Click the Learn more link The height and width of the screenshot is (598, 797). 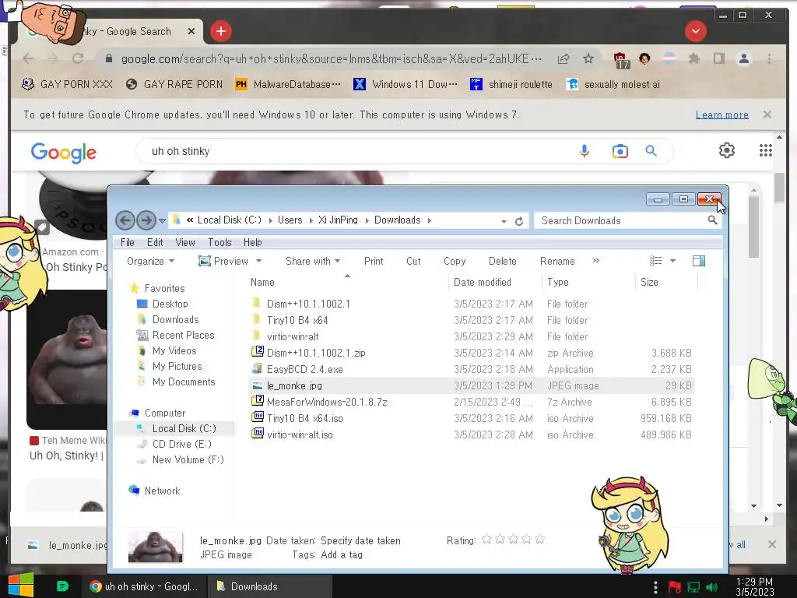[722, 115]
